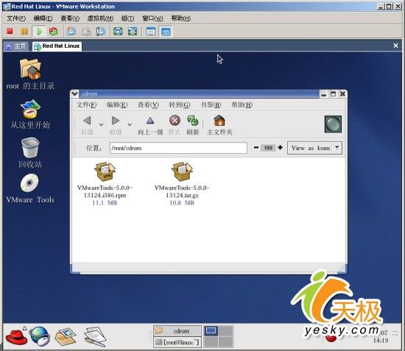Zoom in with the plus button
The image size is (405, 351).
pyautogui.click(x=281, y=148)
